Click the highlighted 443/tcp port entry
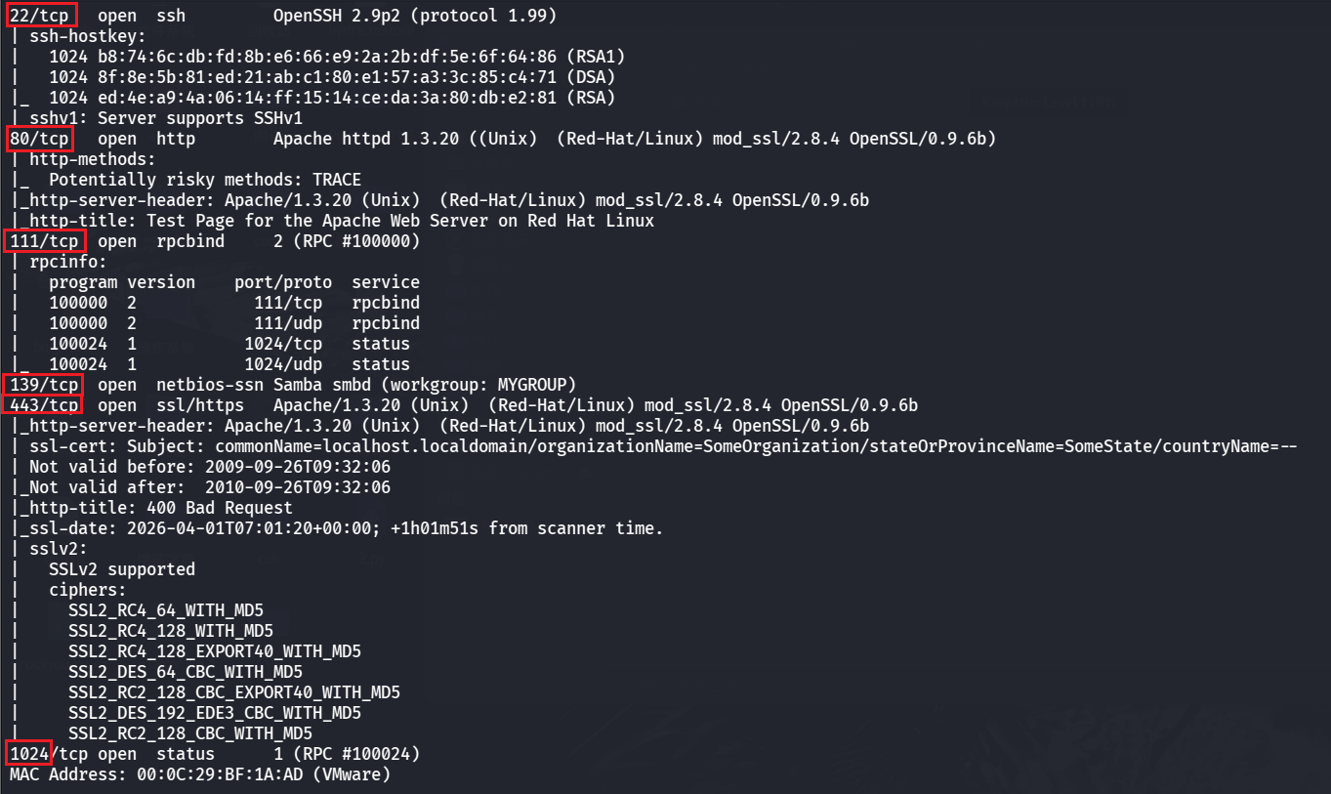1331x794 pixels. click(44, 405)
